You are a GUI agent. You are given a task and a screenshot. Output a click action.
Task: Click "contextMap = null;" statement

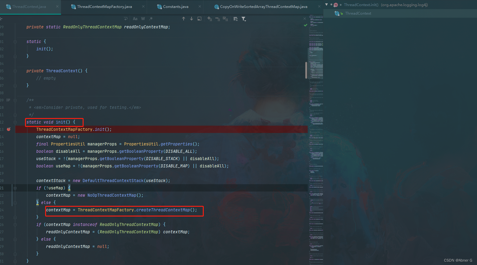pyautogui.click(x=58, y=137)
